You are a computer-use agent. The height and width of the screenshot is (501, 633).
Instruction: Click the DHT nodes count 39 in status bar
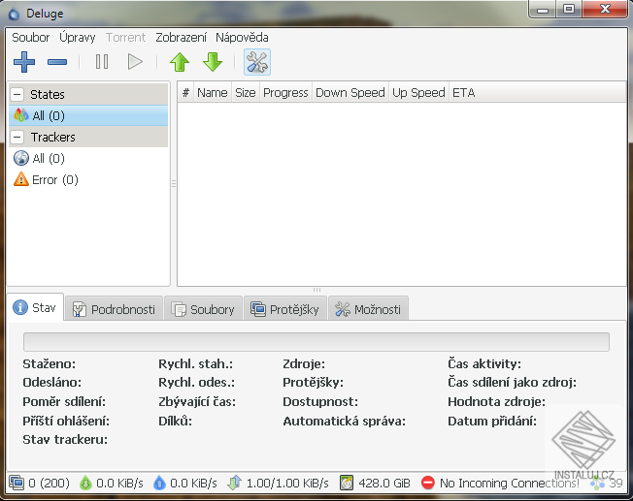607,483
